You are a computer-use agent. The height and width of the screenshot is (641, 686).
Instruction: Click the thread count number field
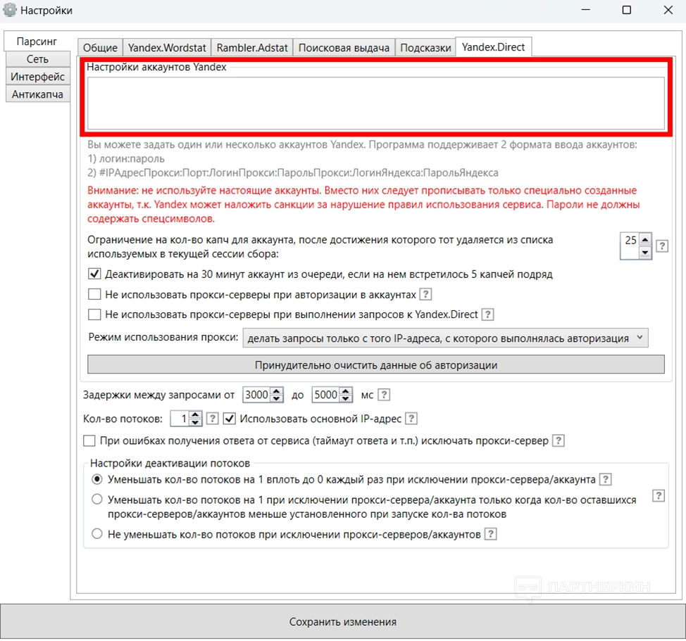(x=180, y=419)
